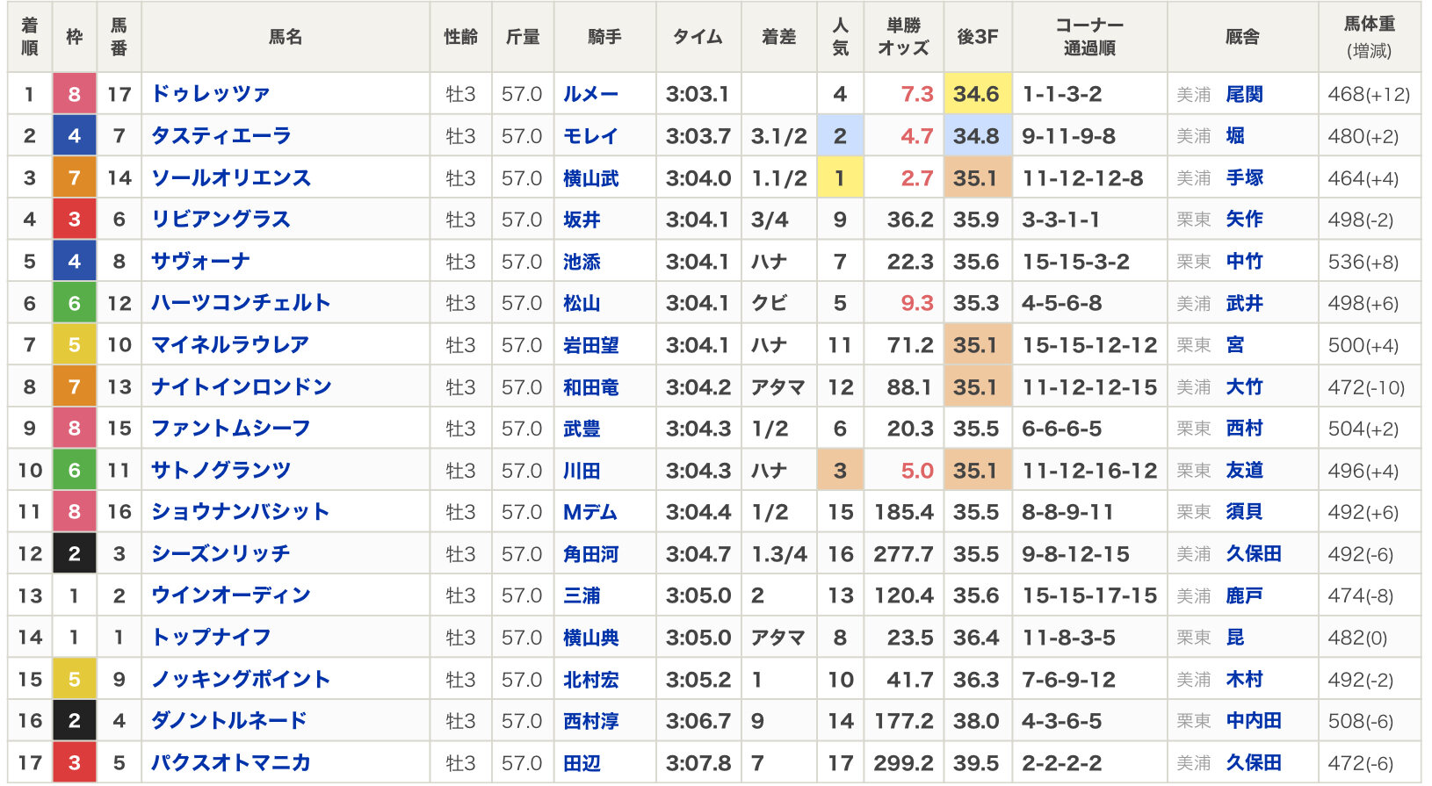1432x786 pixels.
Task: Click jockey 横山典 link
Action: [x=590, y=638]
